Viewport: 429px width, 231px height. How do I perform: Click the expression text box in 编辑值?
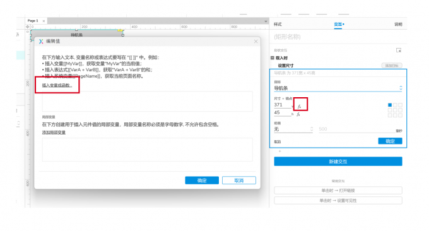pyautogui.click(x=148, y=101)
